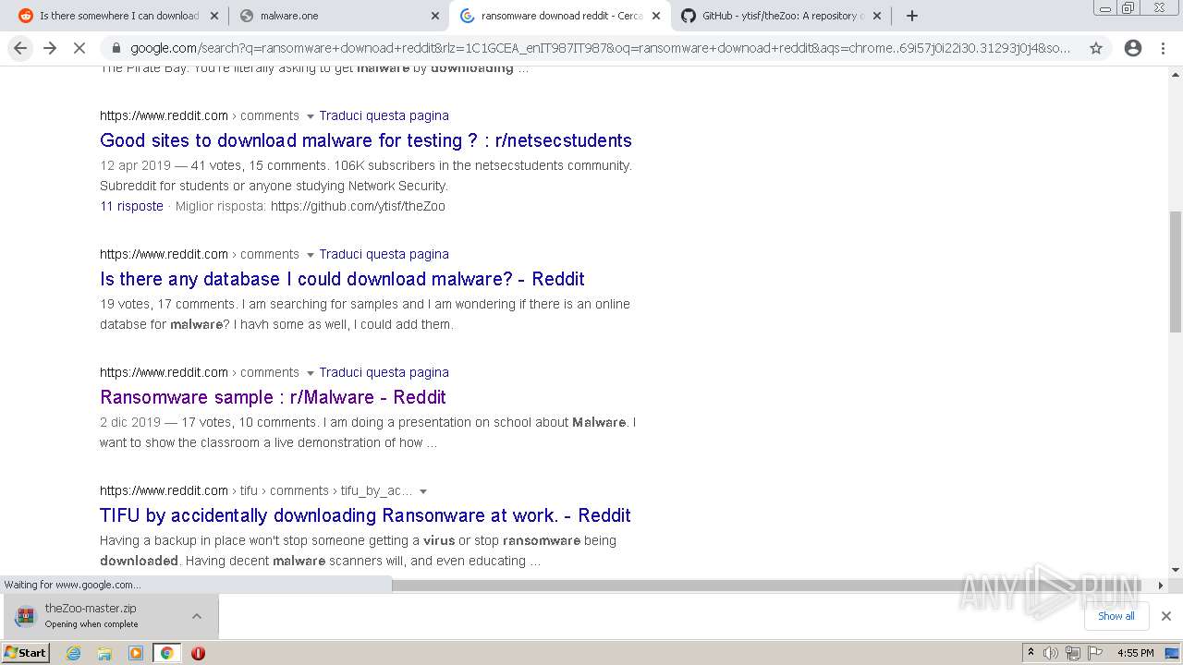Expand the dropdown arrow beside netsecstudents result URL

310,116
